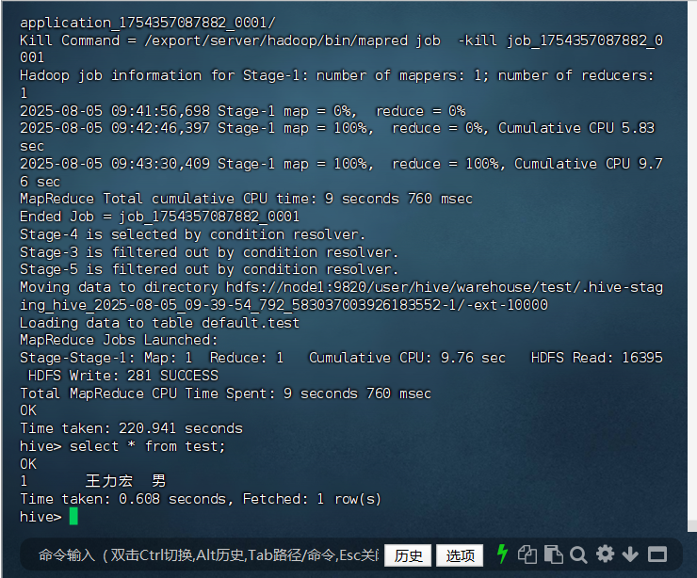Click the paste clipboard icon
697x578 pixels.
[554, 554]
